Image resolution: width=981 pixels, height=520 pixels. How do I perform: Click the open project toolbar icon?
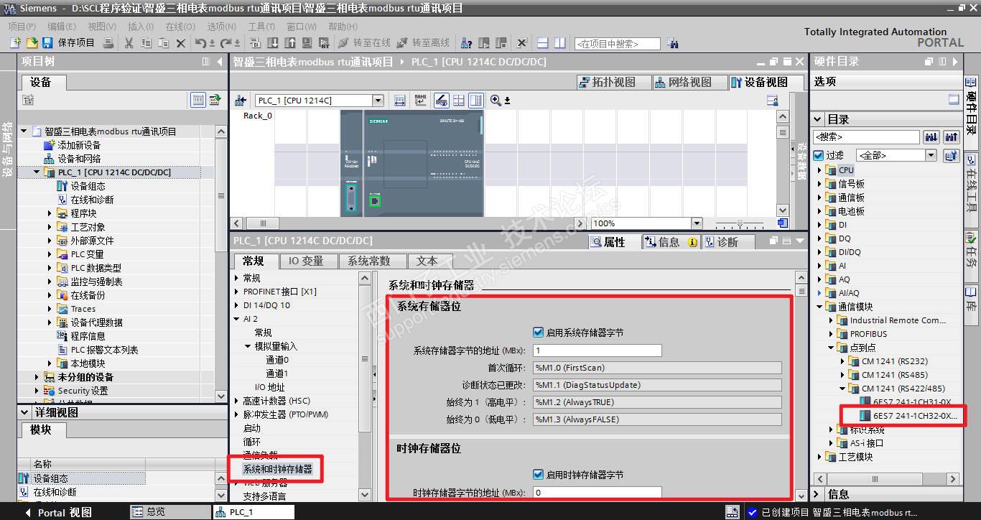coord(32,43)
